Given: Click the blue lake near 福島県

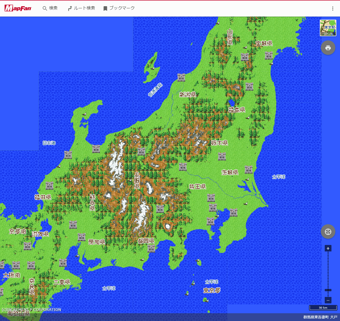Looking at the screenshot, I should (232, 102).
